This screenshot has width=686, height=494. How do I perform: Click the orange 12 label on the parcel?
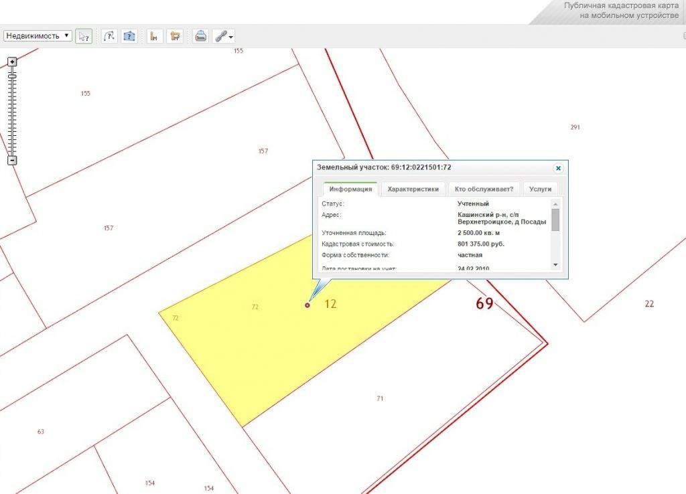pyautogui.click(x=330, y=304)
